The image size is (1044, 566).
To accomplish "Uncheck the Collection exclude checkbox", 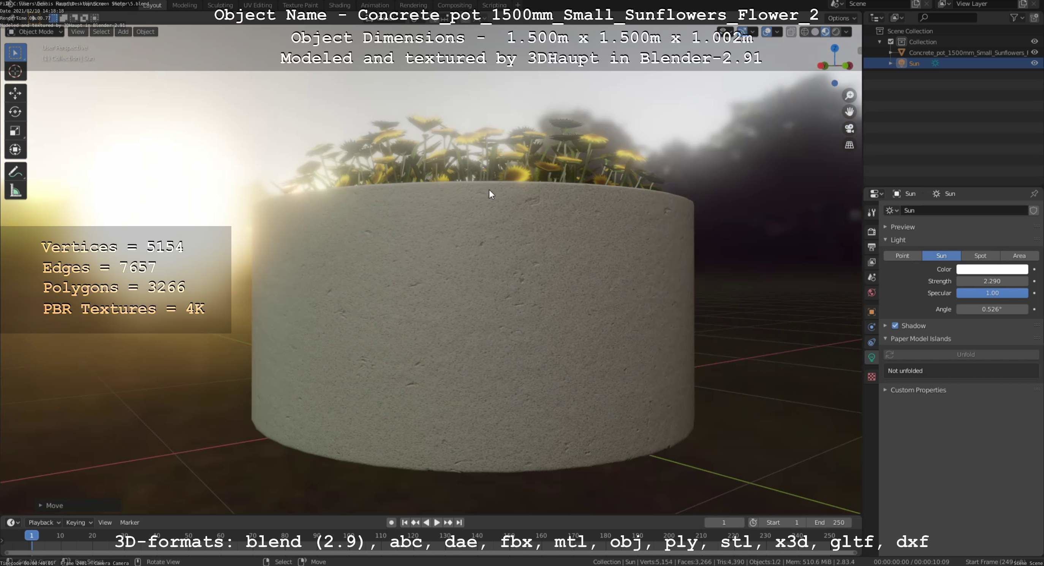I will pyautogui.click(x=891, y=42).
